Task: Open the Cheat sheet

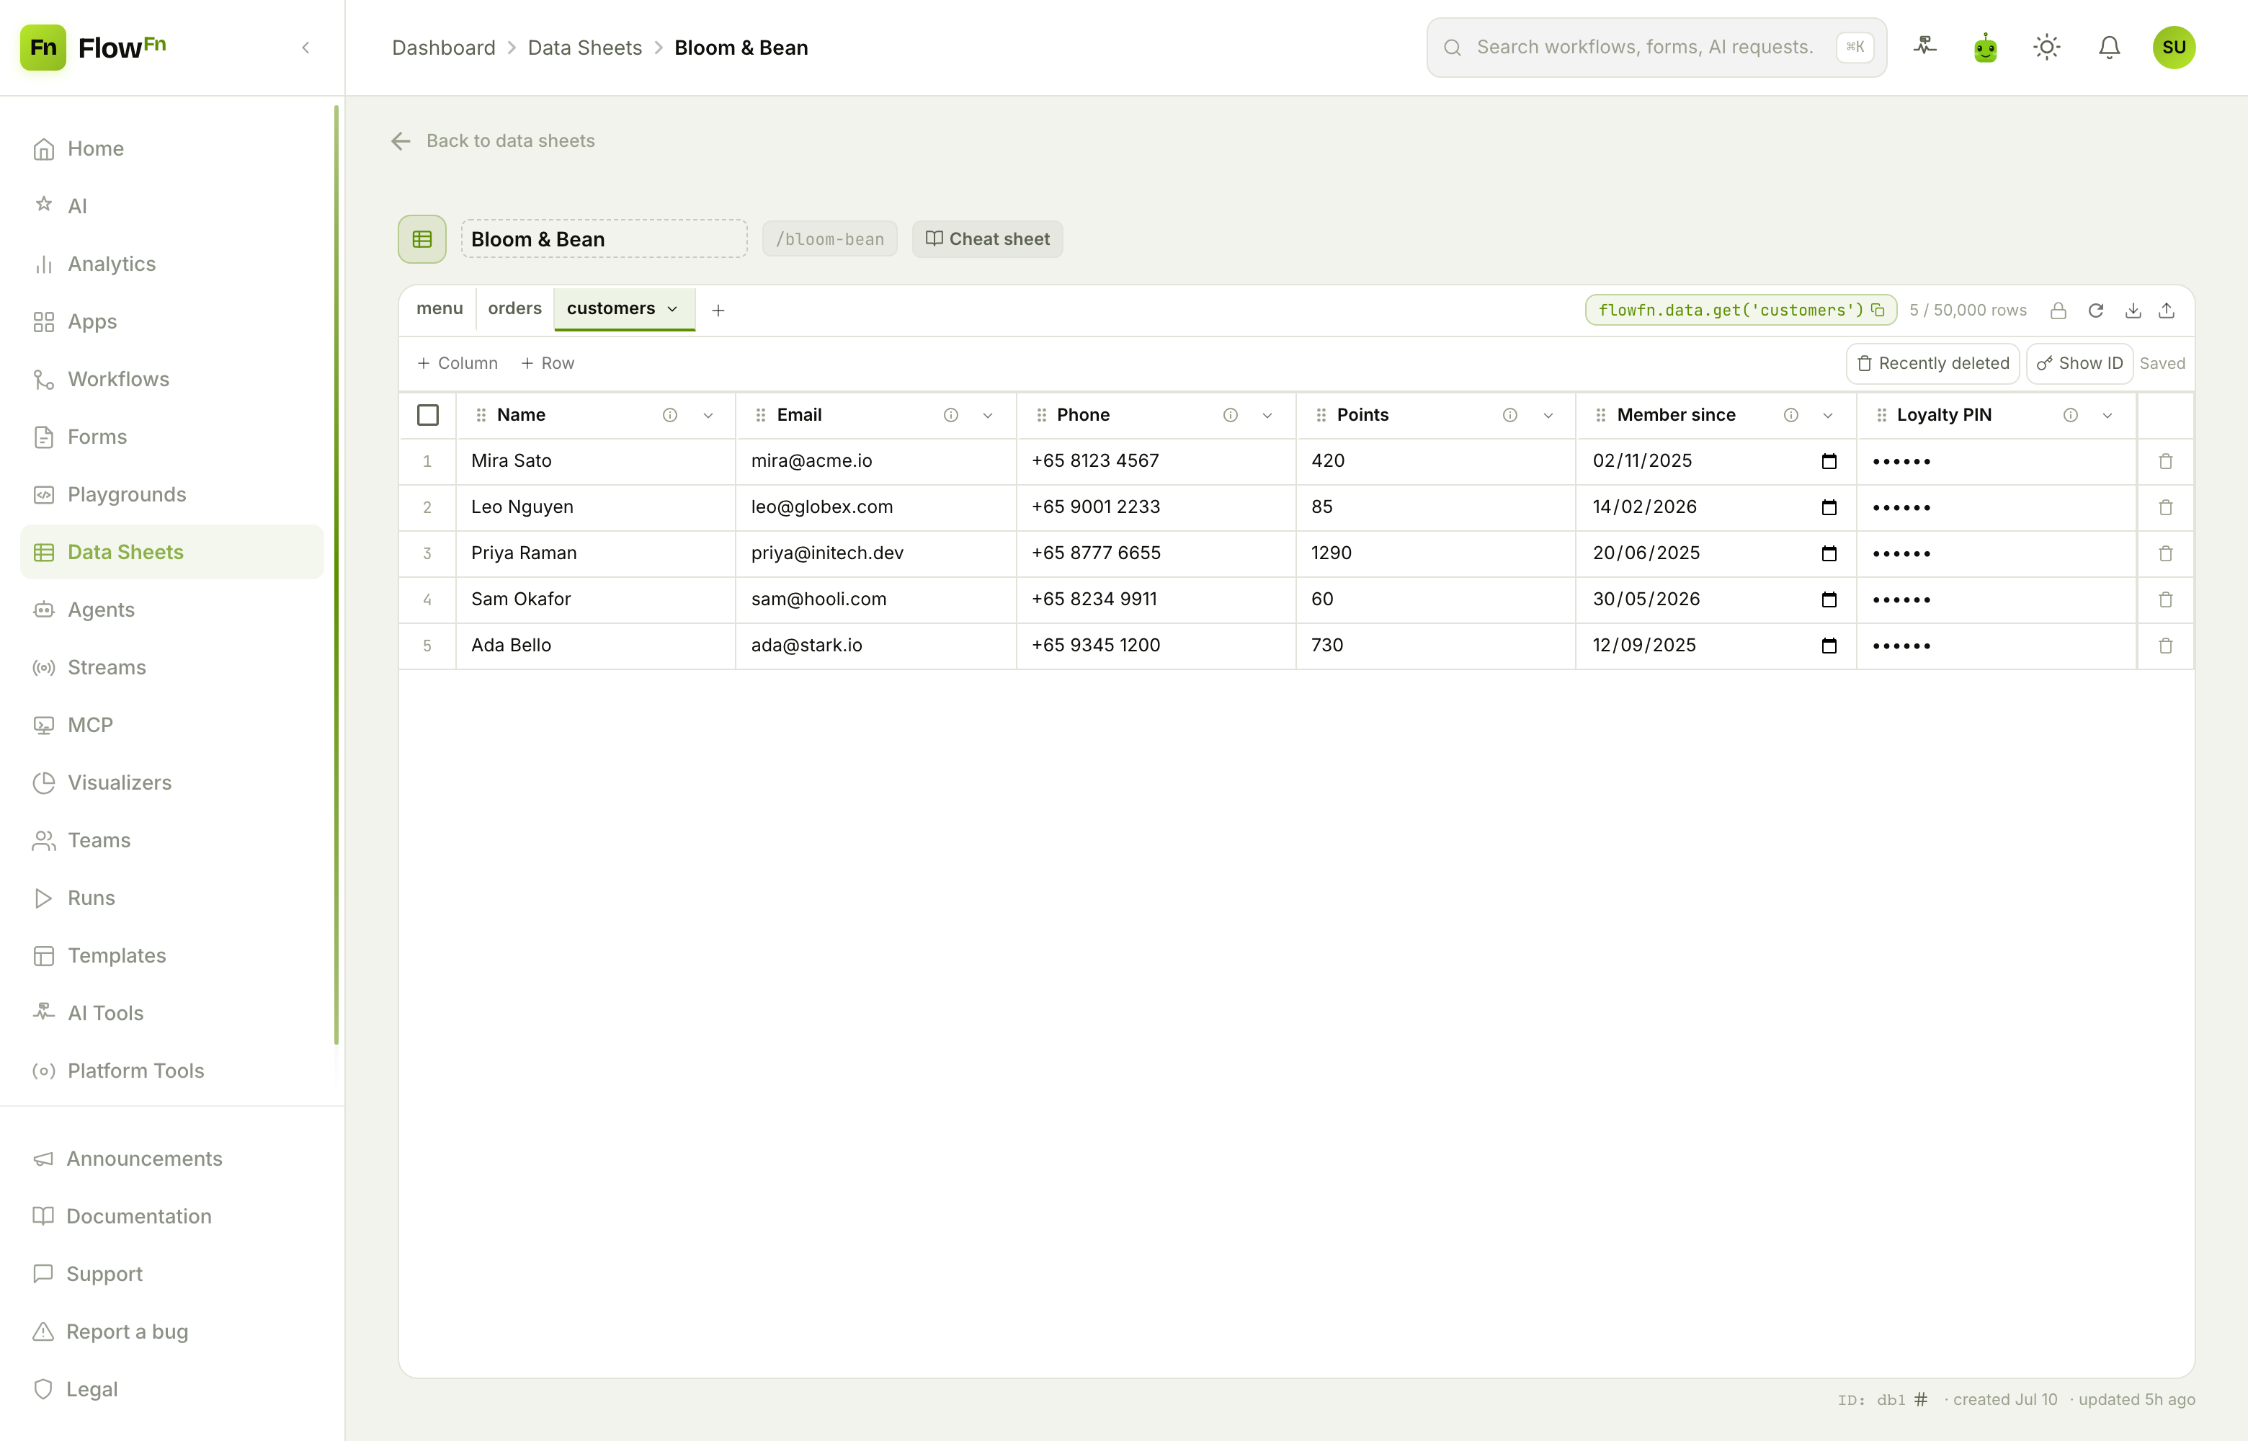Action: click(x=987, y=239)
